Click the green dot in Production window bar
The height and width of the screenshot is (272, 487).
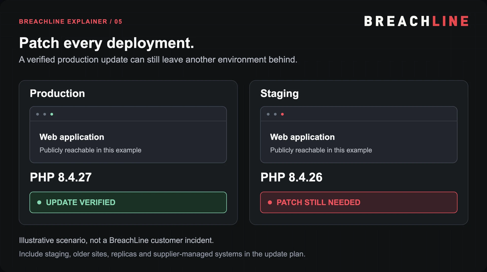pos(52,114)
